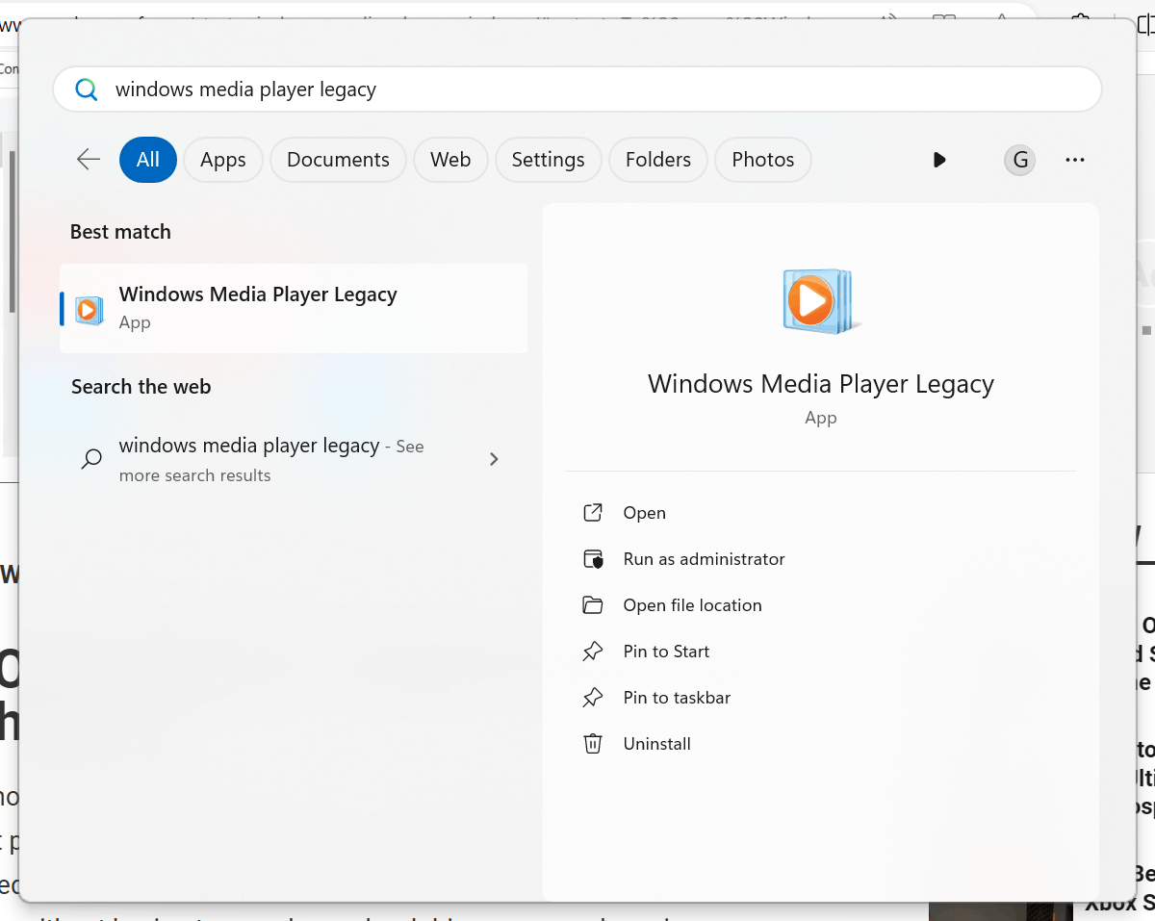Click the Run as administrator shield icon

point(593,559)
